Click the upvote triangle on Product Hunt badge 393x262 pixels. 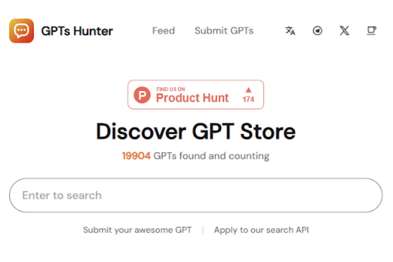[x=248, y=90]
